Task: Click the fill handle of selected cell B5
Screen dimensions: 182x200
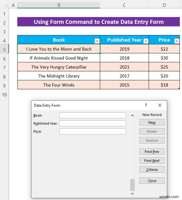Action: point(100,53)
